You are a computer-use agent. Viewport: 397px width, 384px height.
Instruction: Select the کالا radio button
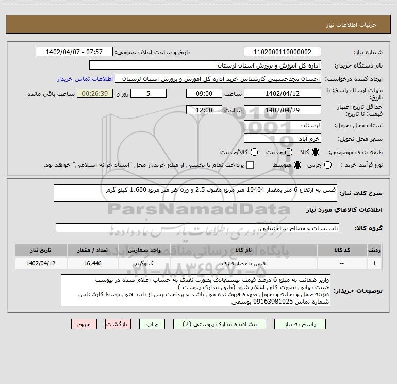316,152
